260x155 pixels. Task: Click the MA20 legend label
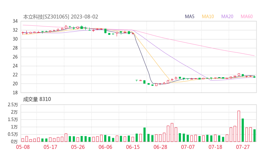227,17
